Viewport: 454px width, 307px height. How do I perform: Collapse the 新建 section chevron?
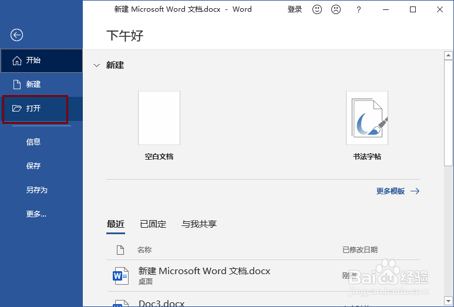click(97, 65)
